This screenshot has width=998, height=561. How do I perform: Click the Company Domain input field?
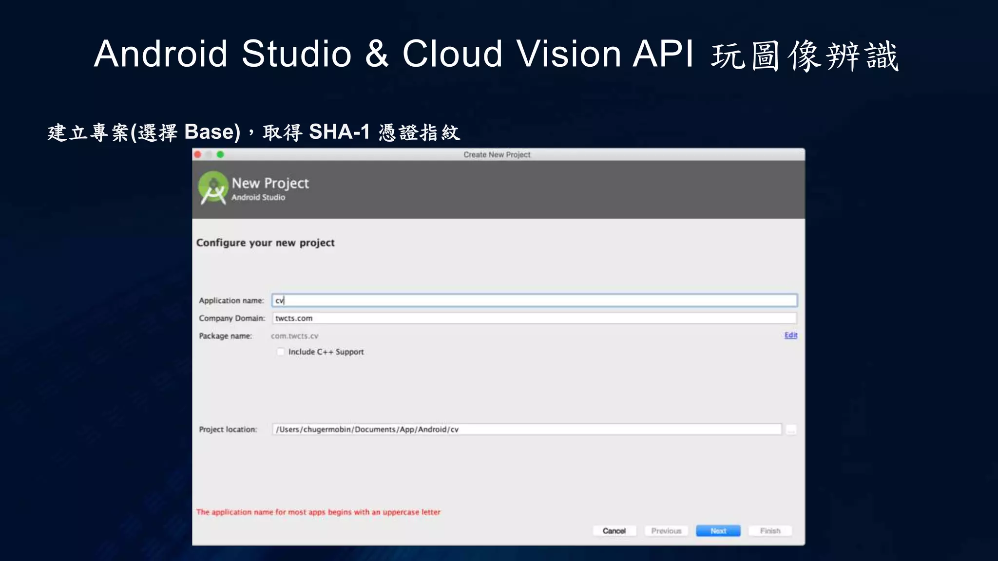point(535,318)
